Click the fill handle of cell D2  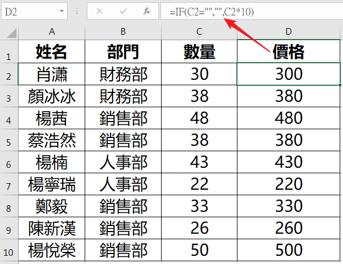coord(340,85)
